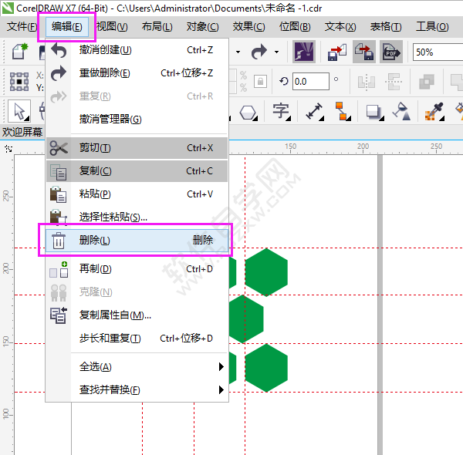This screenshot has height=455, width=463.
Task: Open the 布局(L) menu
Action: click(x=157, y=27)
